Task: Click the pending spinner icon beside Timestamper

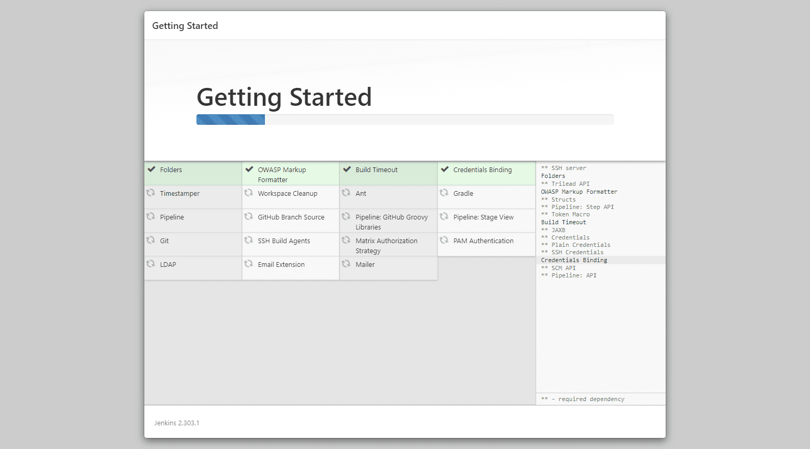Action: (151, 193)
